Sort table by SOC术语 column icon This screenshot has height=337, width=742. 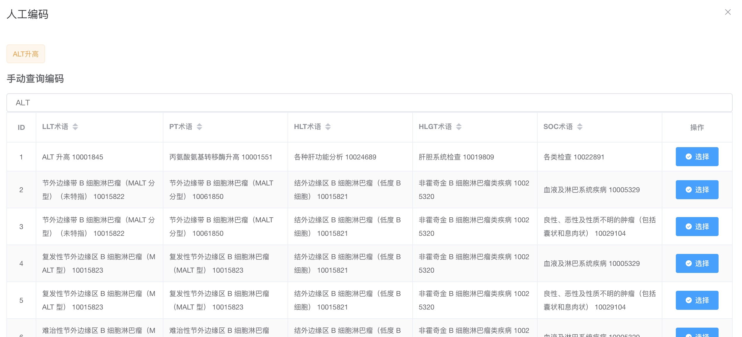tap(580, 127)
